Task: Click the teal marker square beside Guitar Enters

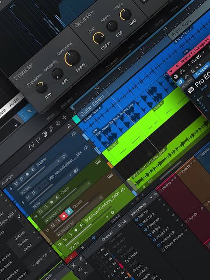Action: [x=77, y=119]
